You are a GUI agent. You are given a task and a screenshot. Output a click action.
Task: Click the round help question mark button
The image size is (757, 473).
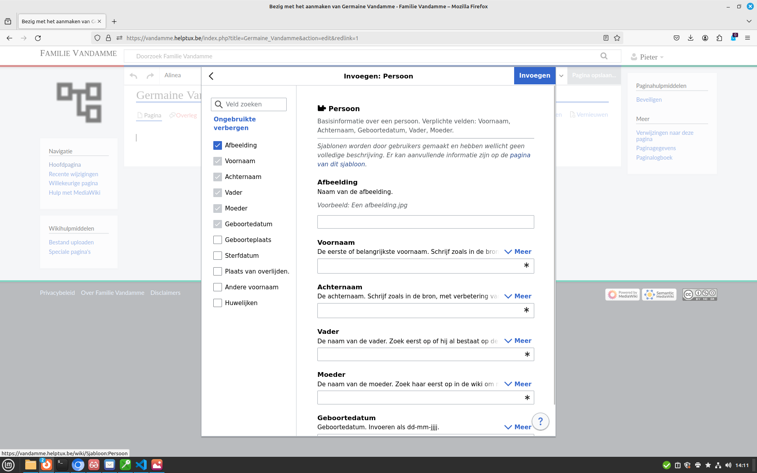click(540, 422)
